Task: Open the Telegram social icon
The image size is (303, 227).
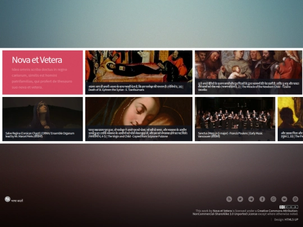Action: point(251,199)
